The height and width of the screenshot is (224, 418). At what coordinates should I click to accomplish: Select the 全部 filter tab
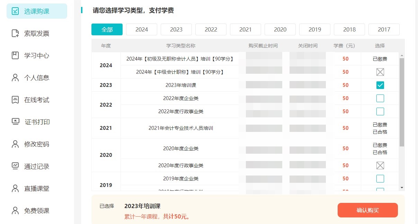107,29
